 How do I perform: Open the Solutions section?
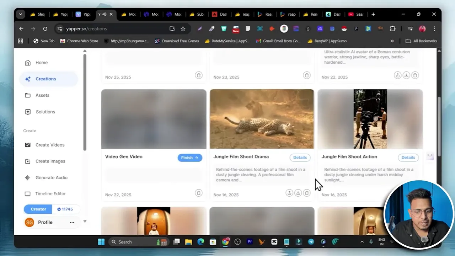point(45,112)
